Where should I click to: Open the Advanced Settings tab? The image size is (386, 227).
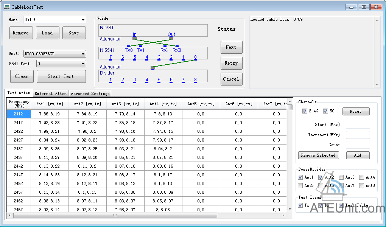point(90,93)
